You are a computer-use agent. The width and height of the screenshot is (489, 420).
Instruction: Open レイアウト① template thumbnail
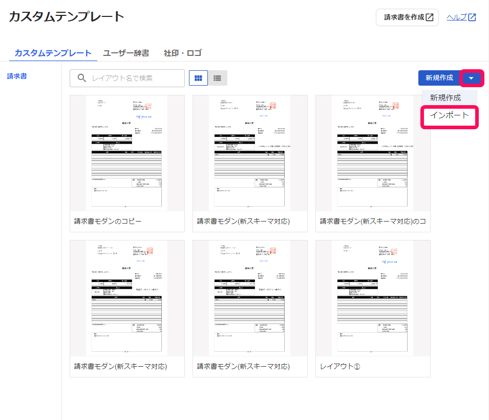click(373, 298)
